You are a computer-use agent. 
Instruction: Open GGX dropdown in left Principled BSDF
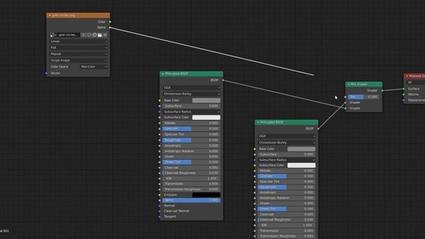191,88
